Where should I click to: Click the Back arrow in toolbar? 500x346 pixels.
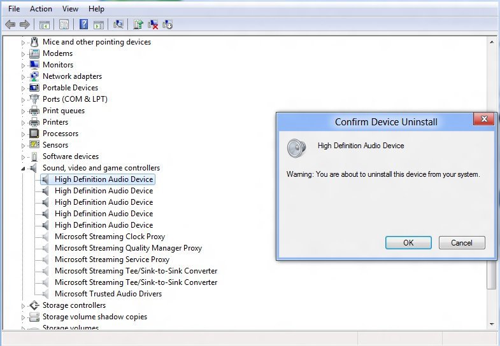10,24
